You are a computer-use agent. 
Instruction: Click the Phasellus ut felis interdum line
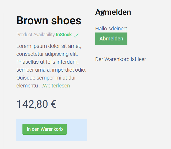(x=48, y=62)
